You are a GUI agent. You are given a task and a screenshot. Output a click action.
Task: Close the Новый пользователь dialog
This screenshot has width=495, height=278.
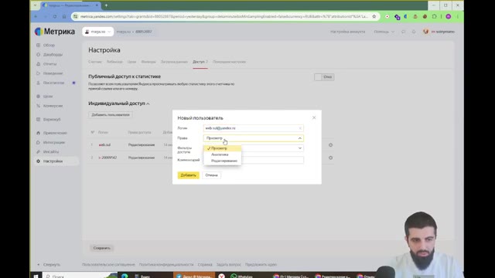point(314,117)
